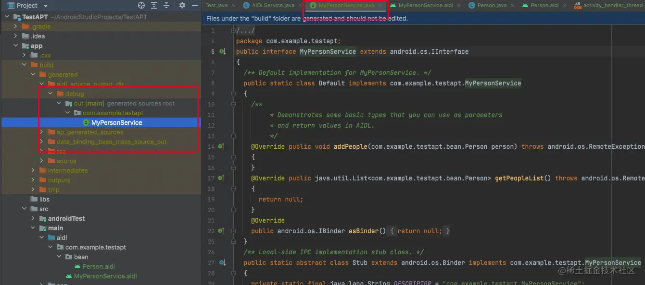Image resolution: width=645 pixels, height=285 pixels.
Task: Expand the intermediates folder arrow
Action: pos(33,170)
